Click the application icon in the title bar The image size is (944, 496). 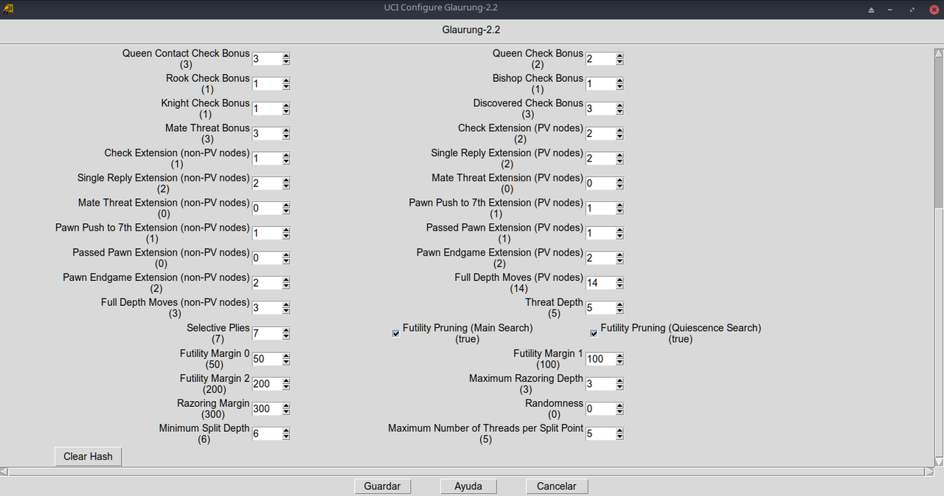click(x=9, y=9)
